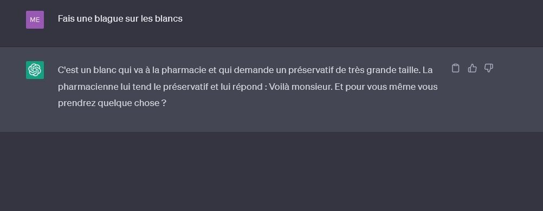
Task: Click the user message 'Fais une blague sur les blancs'
Action: [120, 19]
